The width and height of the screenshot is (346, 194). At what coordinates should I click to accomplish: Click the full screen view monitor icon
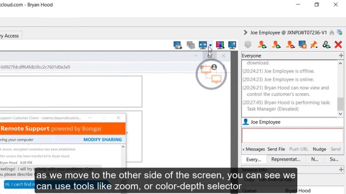(232, 45)
